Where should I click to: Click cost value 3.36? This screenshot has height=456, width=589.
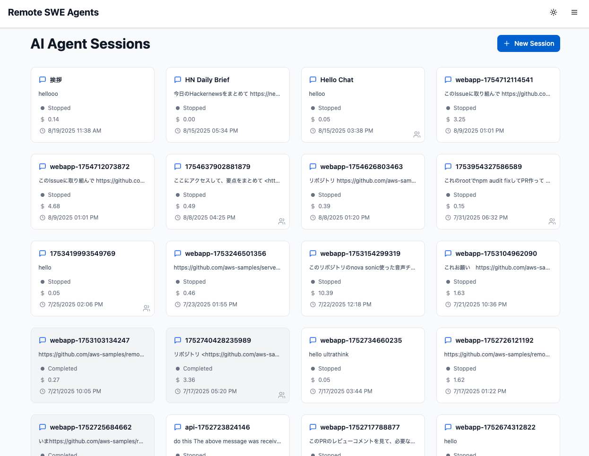tap(189, 380)
